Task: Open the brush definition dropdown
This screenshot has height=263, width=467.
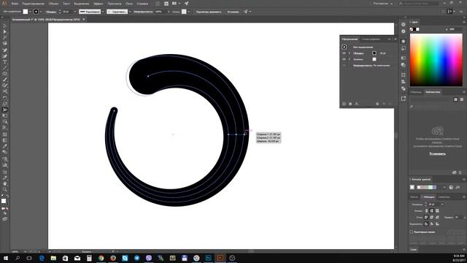Action: (x=130, y=12)
